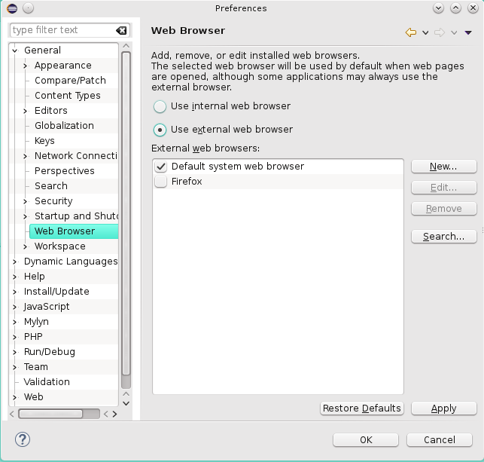The image size is (484, 462).
Task: Click the New... browser button
Action: 443,167
